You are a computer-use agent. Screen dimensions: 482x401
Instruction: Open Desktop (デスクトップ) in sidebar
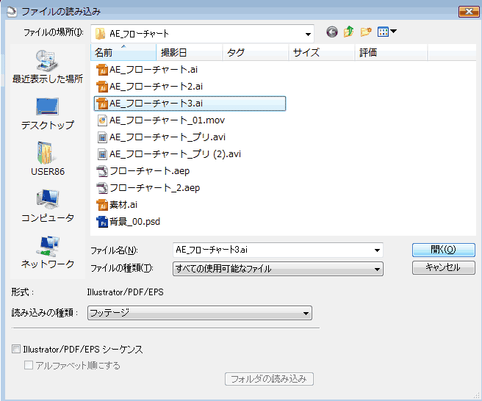48,114
